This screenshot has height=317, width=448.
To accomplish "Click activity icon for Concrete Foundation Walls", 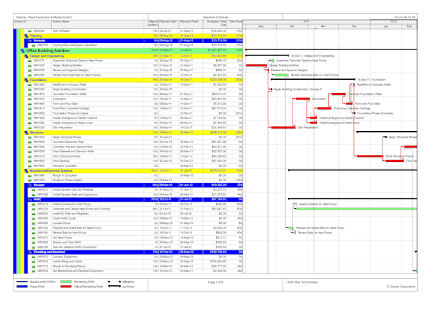I will point(30,94).
